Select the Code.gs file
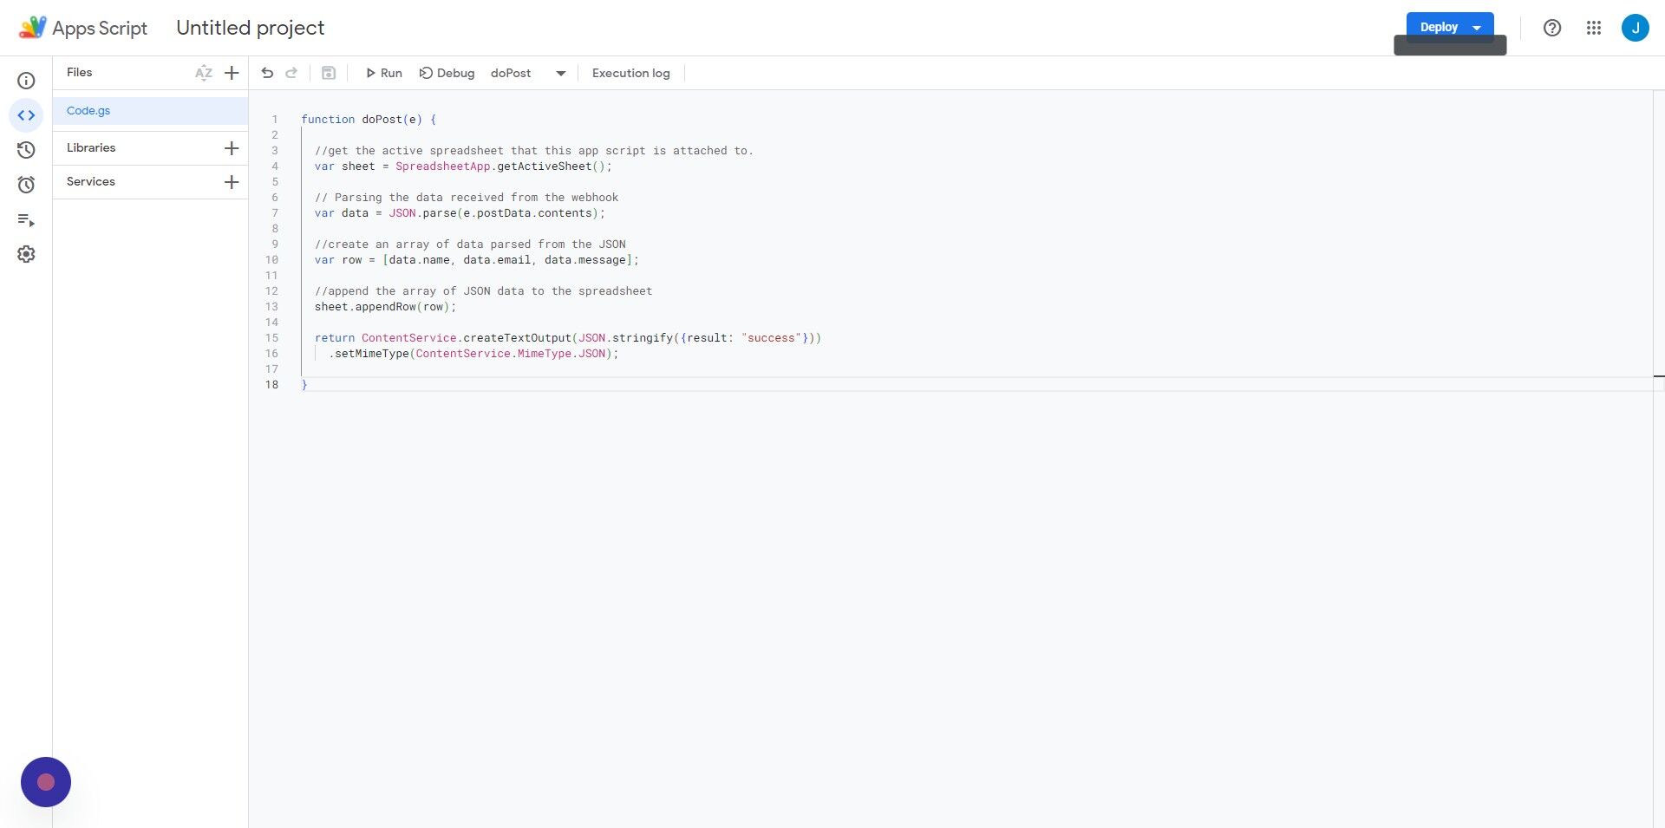 coord(88,110)
